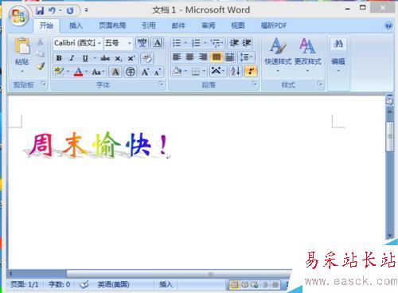Activate the Format Painter brush
This screenshot has width=398, height=293.
(x=41, y=66)
